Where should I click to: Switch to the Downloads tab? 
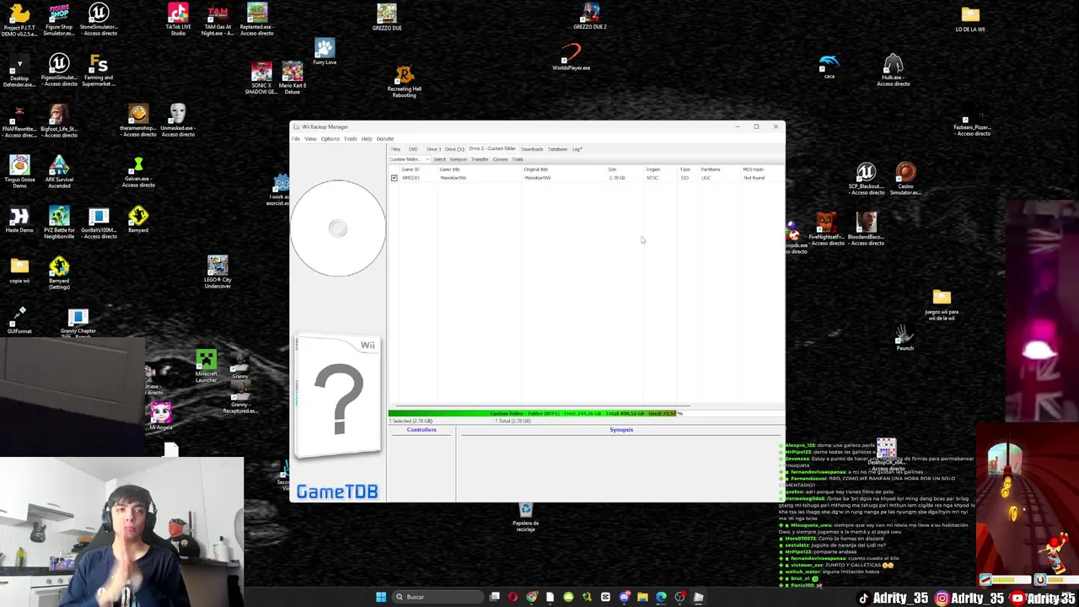coord(532,149)
